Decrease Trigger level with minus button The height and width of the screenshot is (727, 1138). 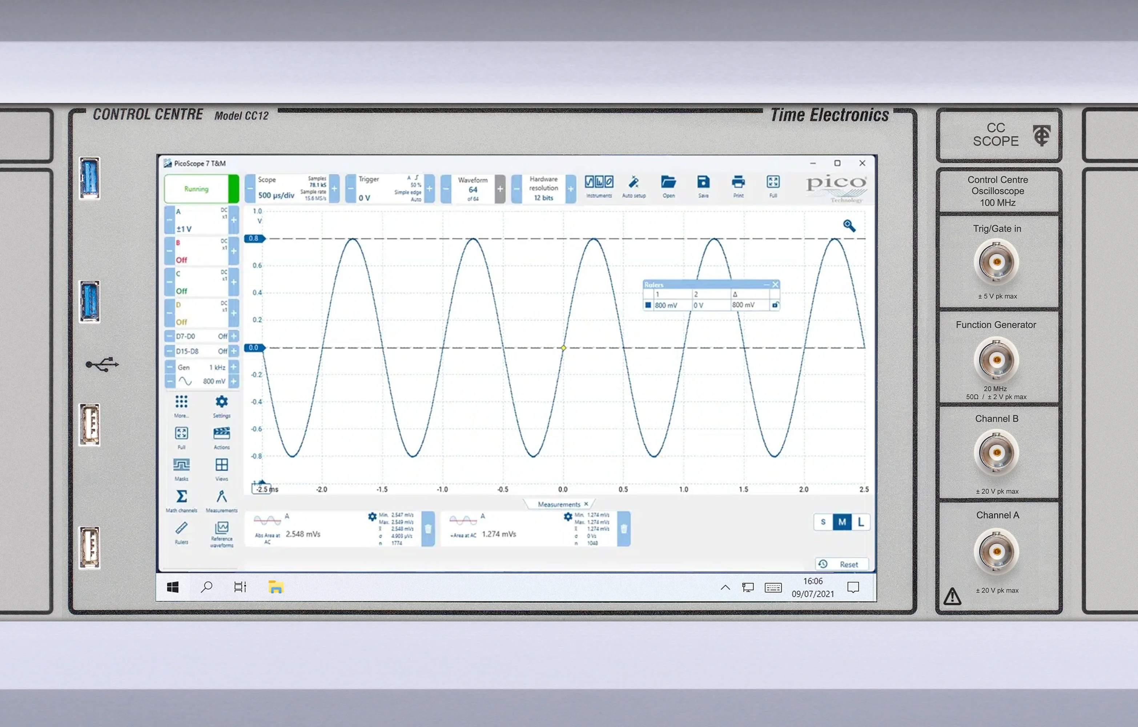pyautogui.click(x=351, y=189)
